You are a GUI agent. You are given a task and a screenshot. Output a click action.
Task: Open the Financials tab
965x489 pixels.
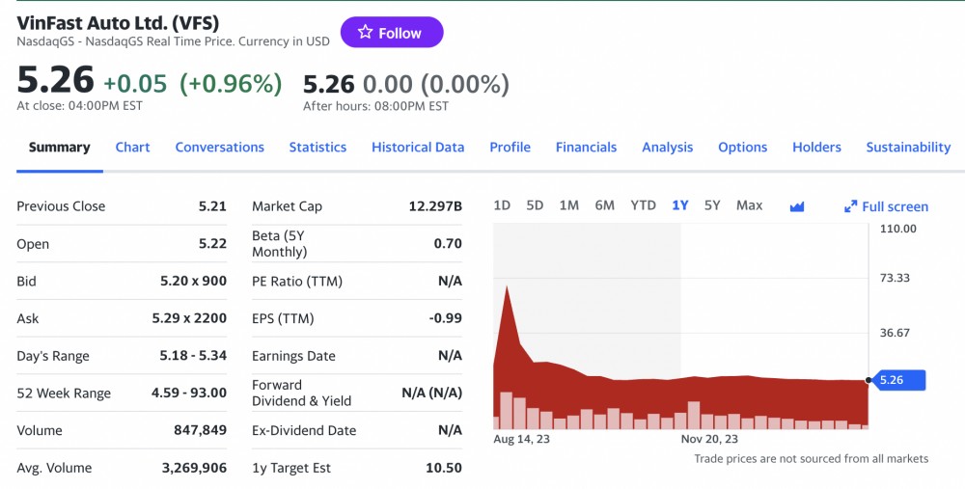click(x=586, y=147)
